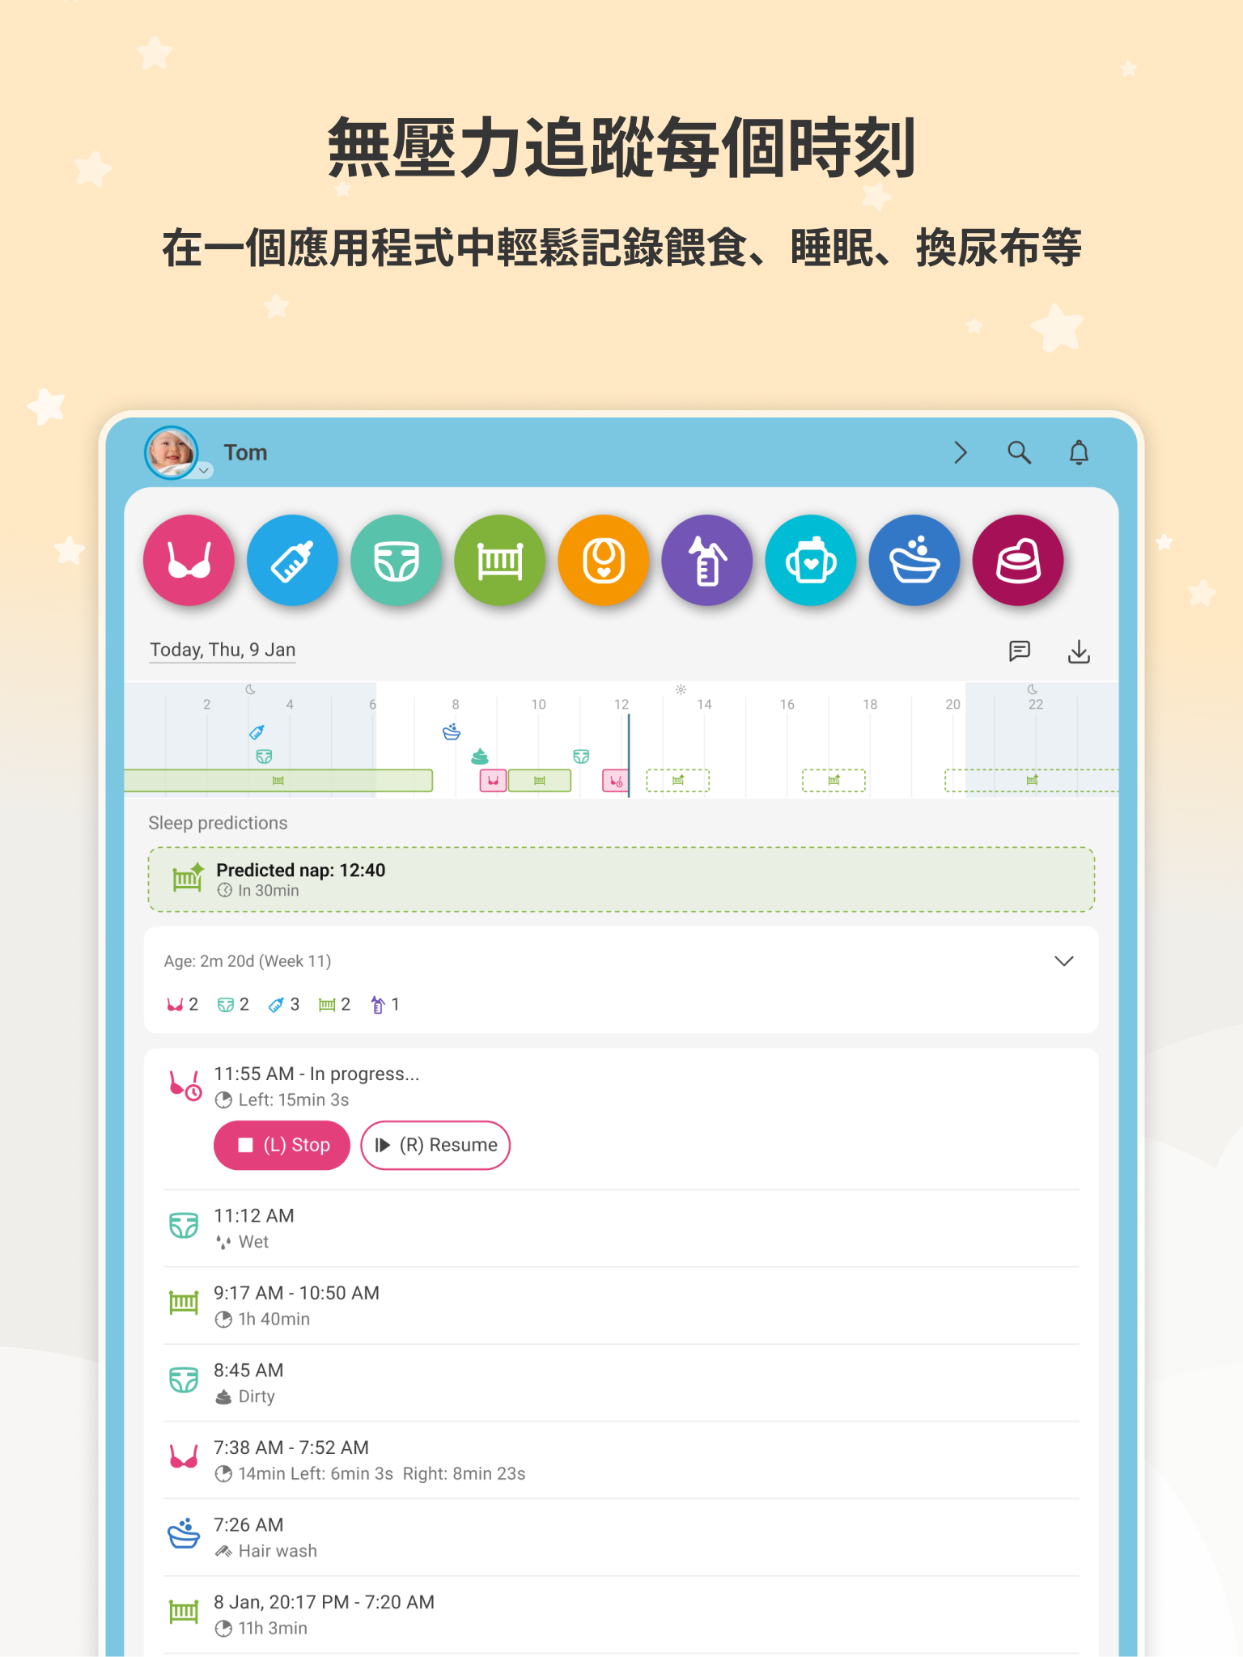Tap the bottle marker on timeline
Screen dimensions: 1243x1657
point(257,732)
